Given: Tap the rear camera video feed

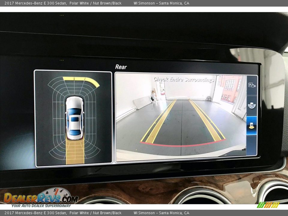Looking at the screenshot, I should [x=181, y=117].
